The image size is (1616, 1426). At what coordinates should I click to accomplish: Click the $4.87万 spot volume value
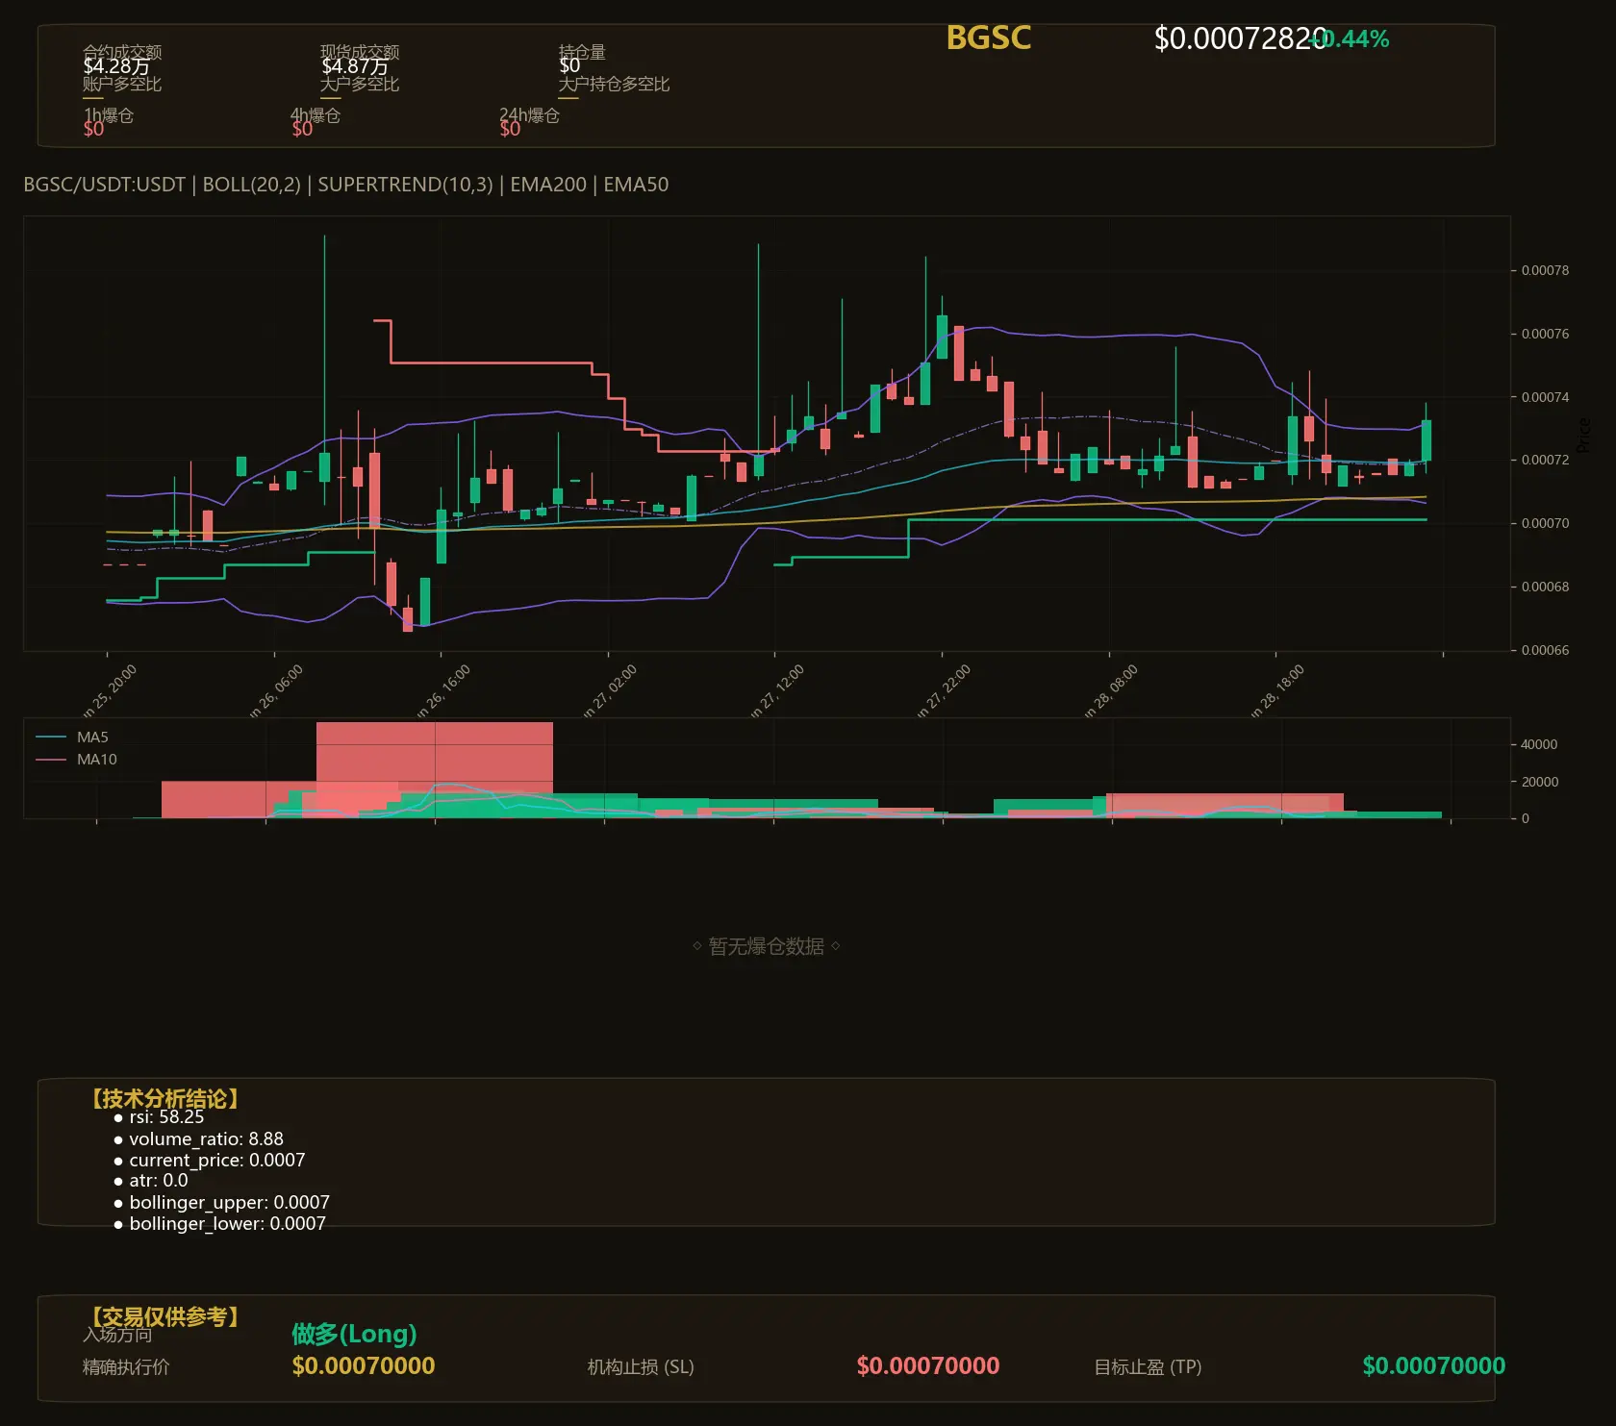(355, 66)
